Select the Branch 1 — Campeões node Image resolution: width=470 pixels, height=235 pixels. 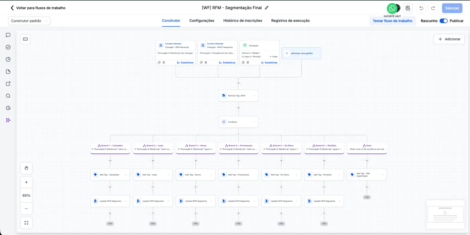pyautogui.click(x=110, y=148)
